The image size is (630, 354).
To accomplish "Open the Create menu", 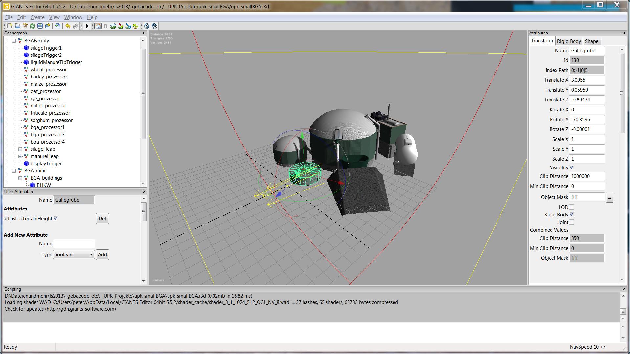I will click(37, 17).
